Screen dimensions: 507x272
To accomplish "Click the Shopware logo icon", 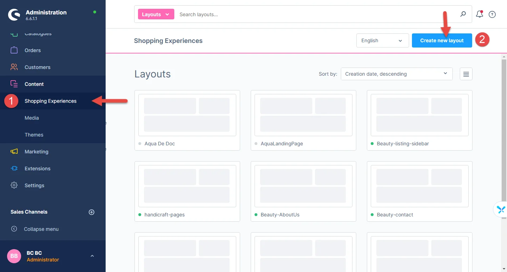I will [14, 15].
